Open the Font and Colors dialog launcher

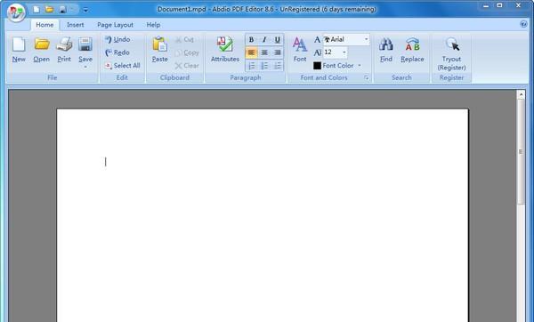pos(367,78)
